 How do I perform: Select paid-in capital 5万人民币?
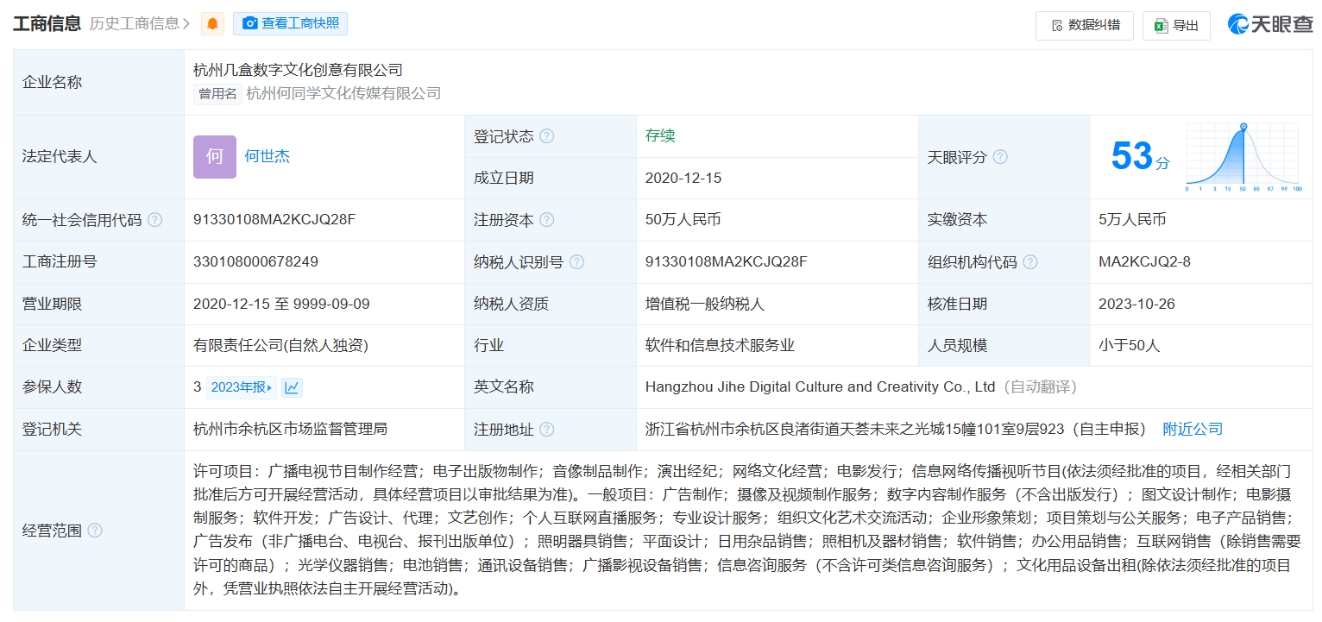coord(1132,220)
